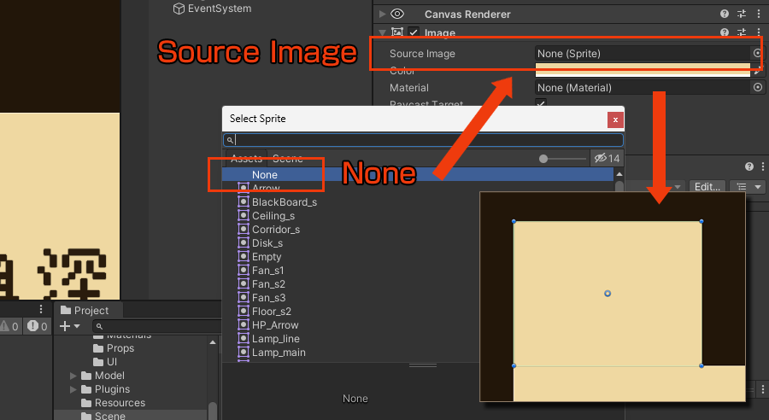Expand the Canvas Renderer component

[382, 15]
